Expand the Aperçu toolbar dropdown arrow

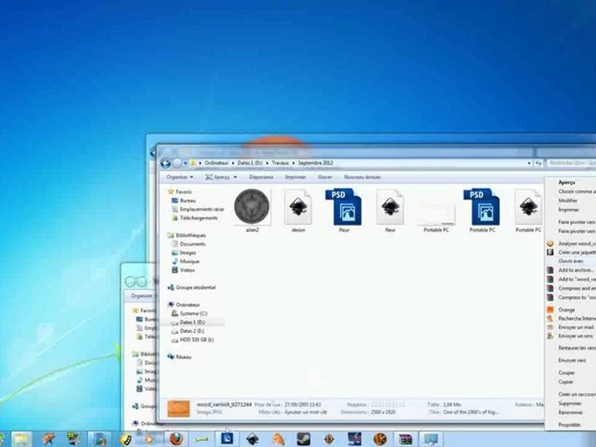click(235, 177)
